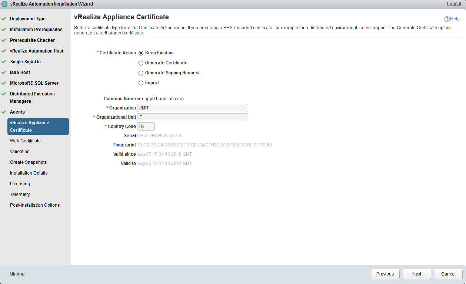Click the green checkmark beside Deployment Type
The width and height of the screenshot is (466, 284).
click(x=4, y=19)
